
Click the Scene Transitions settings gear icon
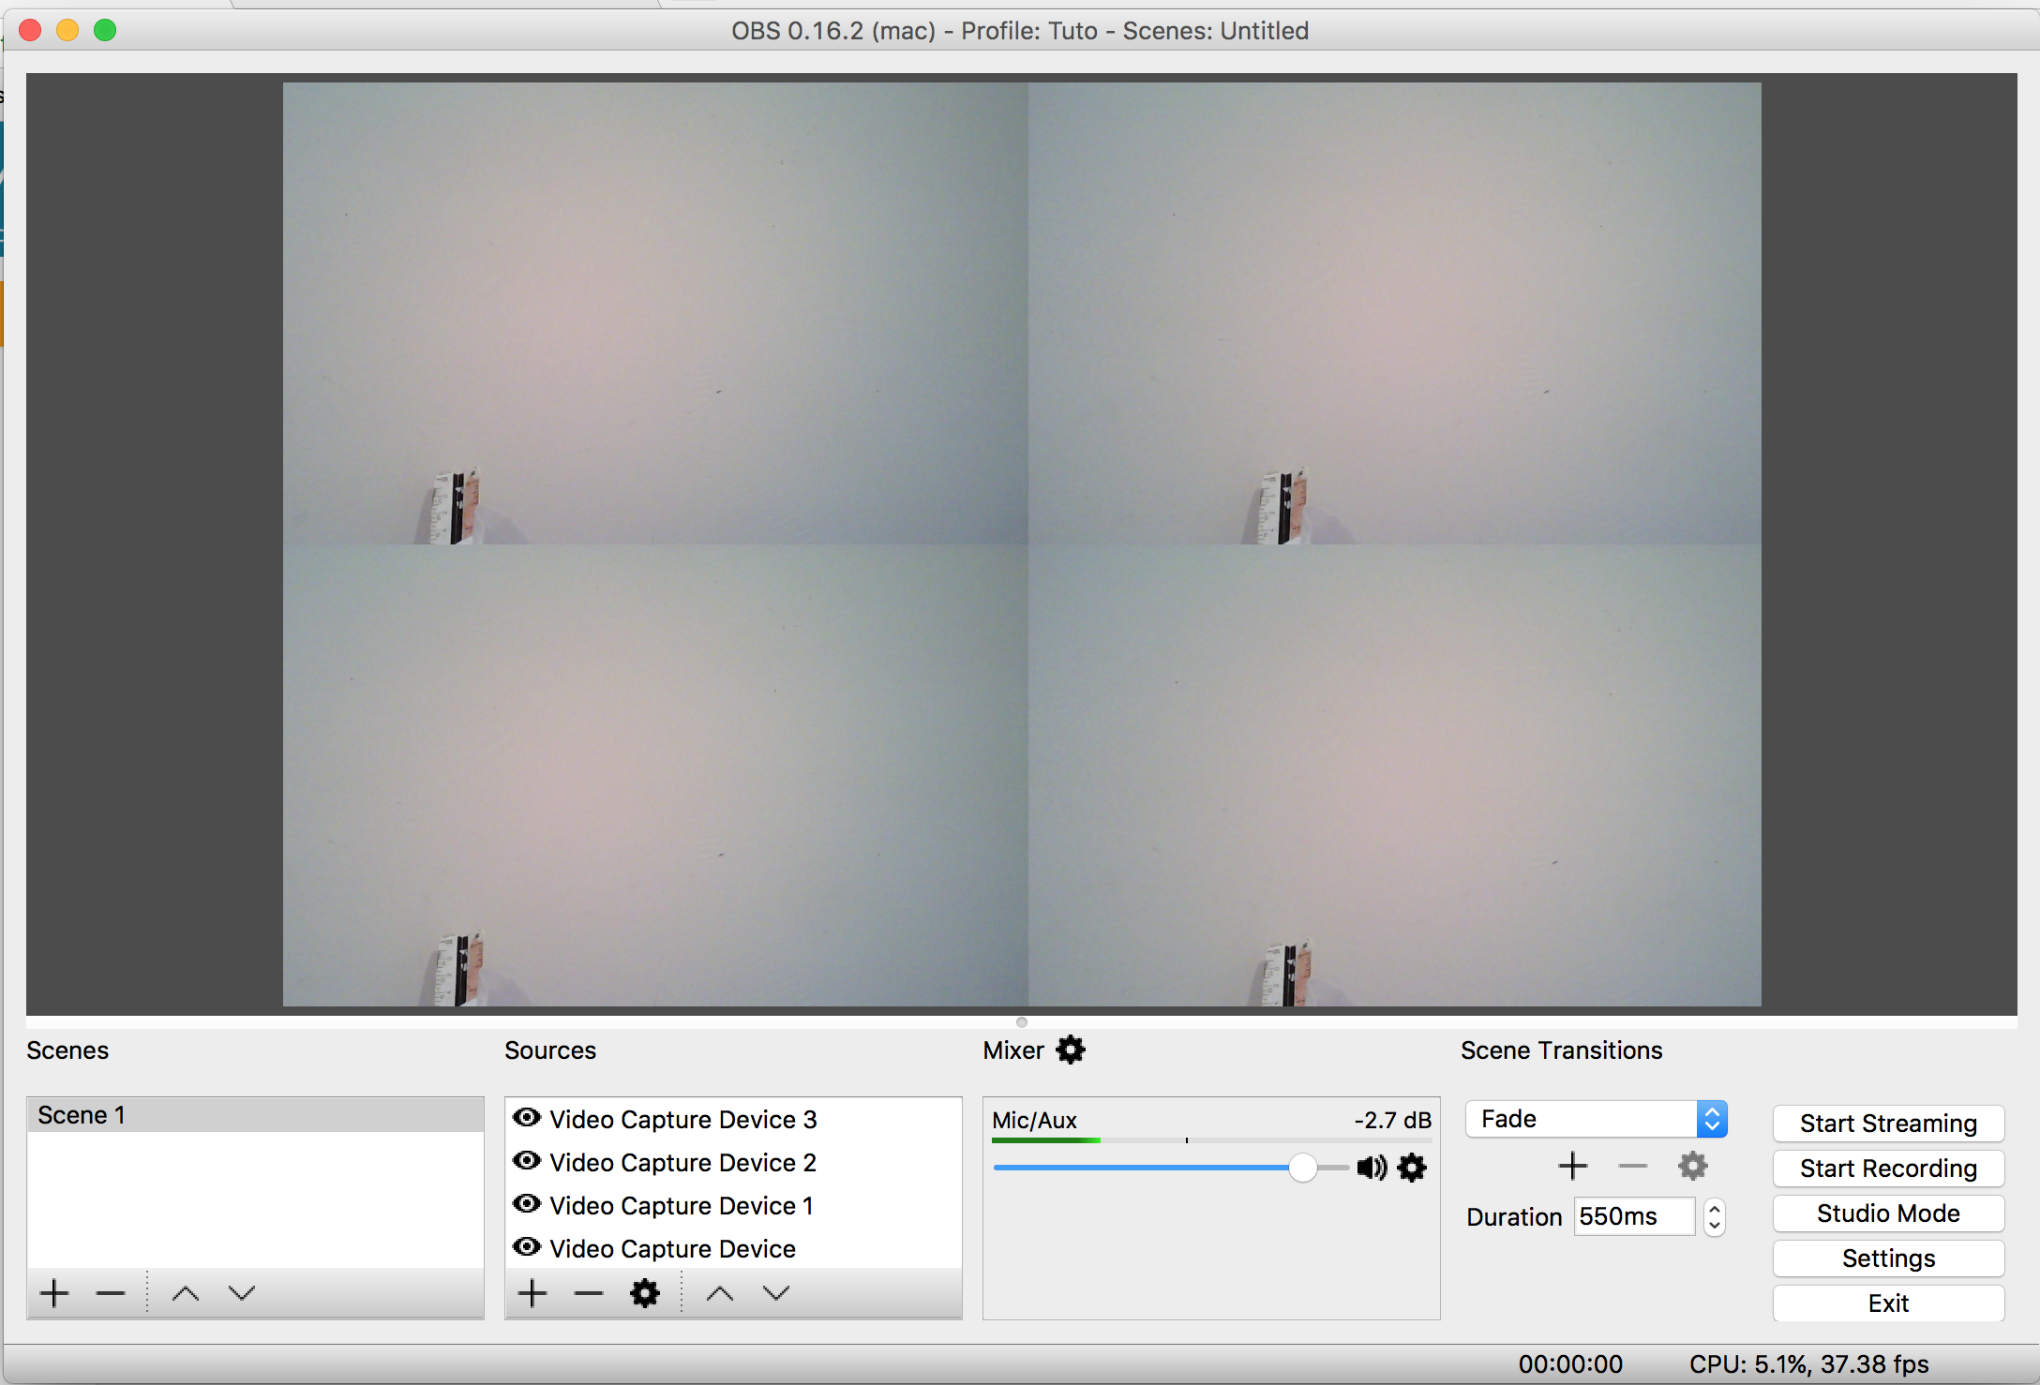[x=1693, y=1167]
